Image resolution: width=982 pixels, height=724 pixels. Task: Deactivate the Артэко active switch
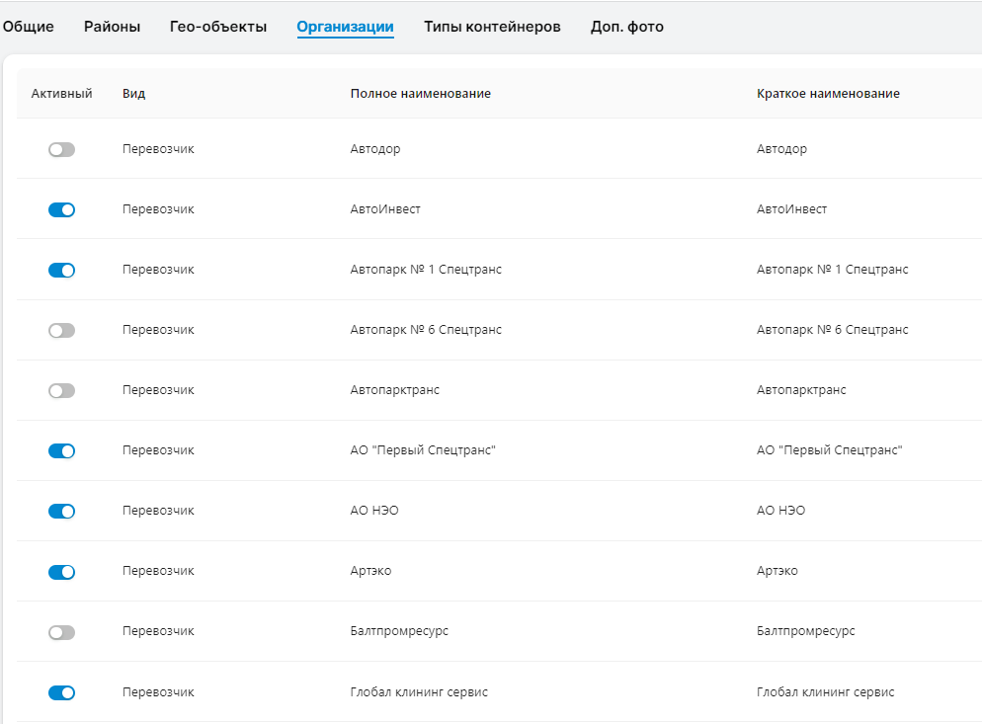coord(61,571)
